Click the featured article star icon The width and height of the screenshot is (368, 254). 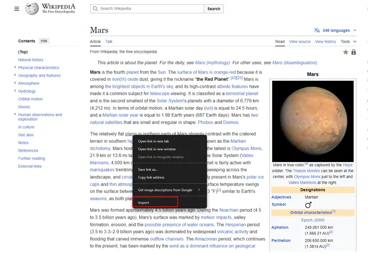point(346,52)
